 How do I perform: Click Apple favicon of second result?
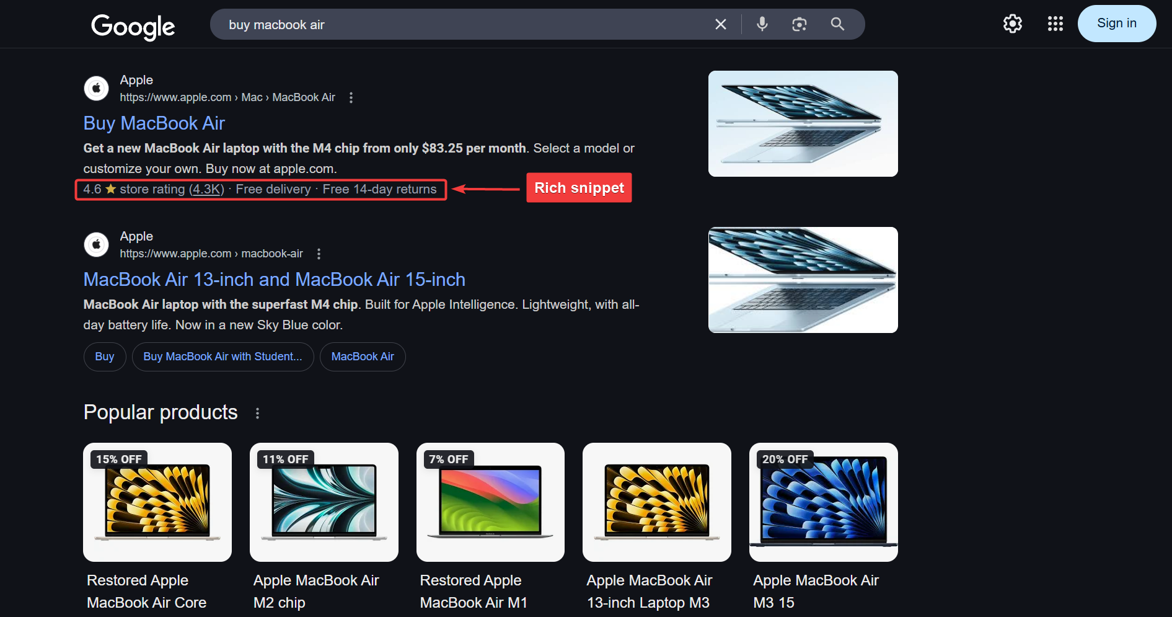[x=96, y=244]
